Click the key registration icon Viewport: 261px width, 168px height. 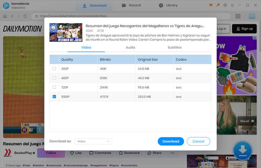pos(218,5)
